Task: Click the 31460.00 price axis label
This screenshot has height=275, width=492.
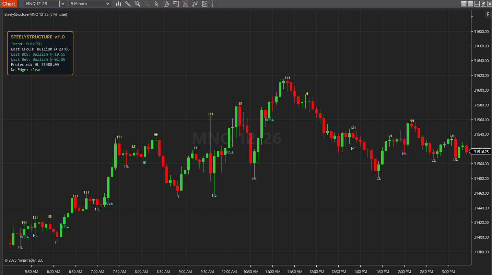Action: [x=481, y=193]
